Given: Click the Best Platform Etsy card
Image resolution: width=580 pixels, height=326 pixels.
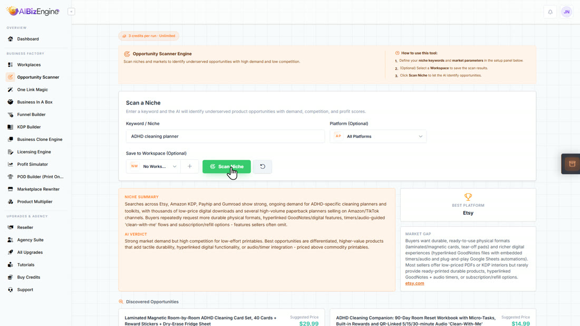Looking at the screenshot, I should coord(468,205).
